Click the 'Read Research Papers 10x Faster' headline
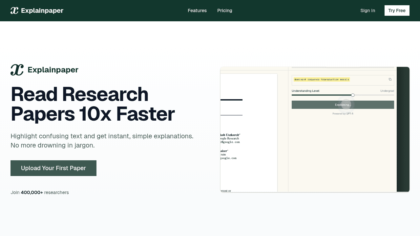Viewport: 420px width, 236px height. point(93,104)
